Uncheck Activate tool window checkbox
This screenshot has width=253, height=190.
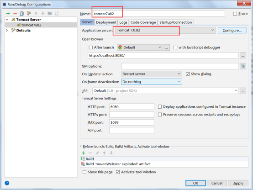tap(118, 172)
